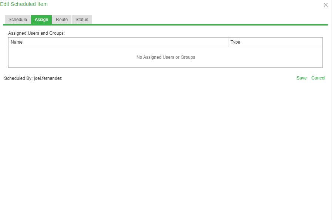
Task: Open the Status tab
Action: [82, 20]
